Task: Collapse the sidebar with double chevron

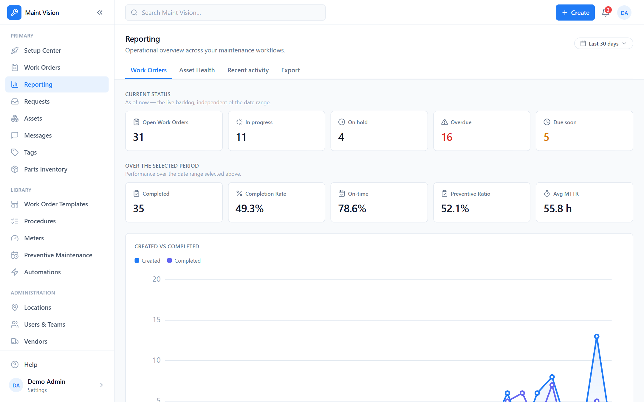Action: point(100,13)
